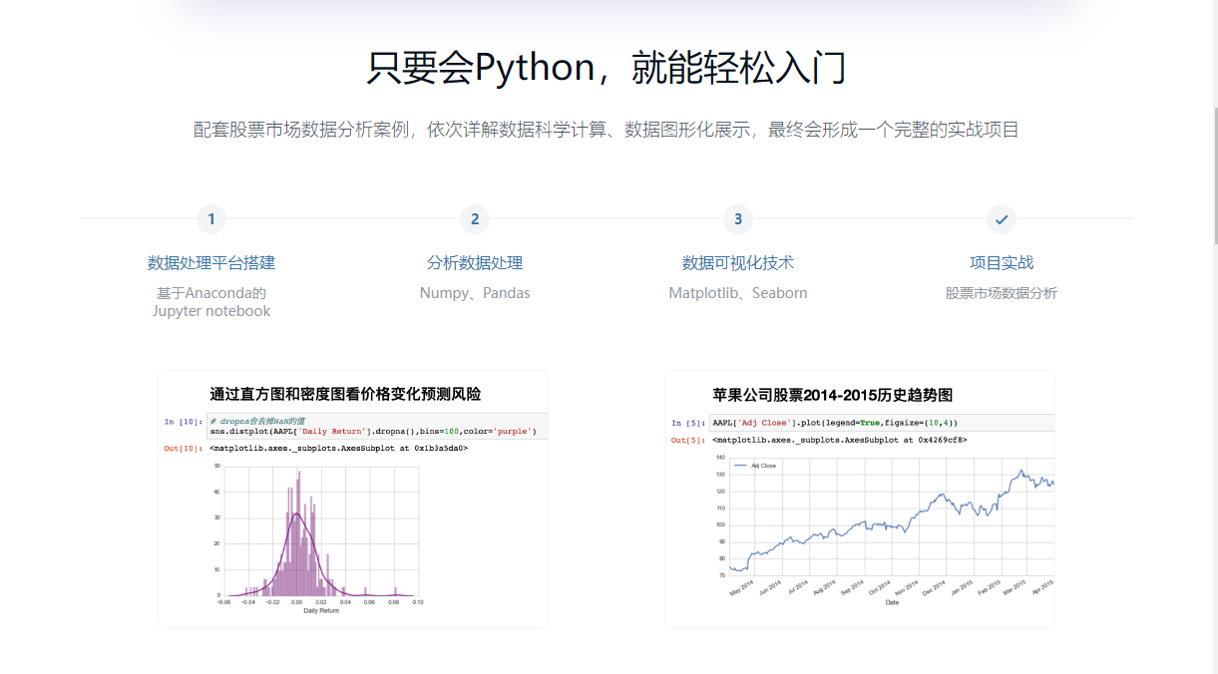Click the 只要会Python，就能轻松入门 heading

(x=607, y=68)
